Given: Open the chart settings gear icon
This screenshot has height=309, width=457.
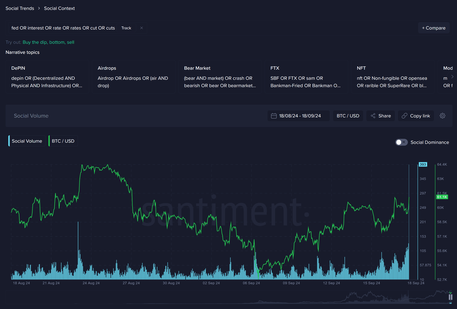Looking at the screenshot, I should click(x=442, y=116).
